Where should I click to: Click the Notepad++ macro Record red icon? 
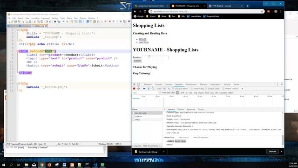coord(110,21)
